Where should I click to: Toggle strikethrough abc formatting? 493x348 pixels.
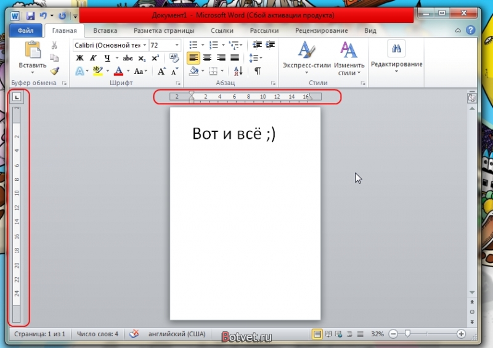pyautogui.click(x=128, y=58)
